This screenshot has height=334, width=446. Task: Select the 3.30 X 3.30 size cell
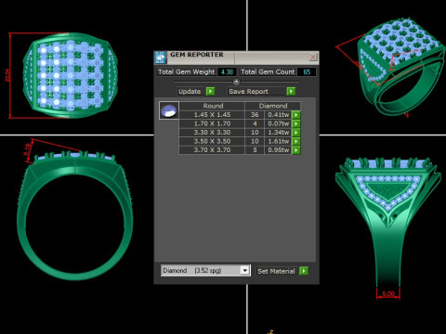pyautogui.click(x=212, y=133)
